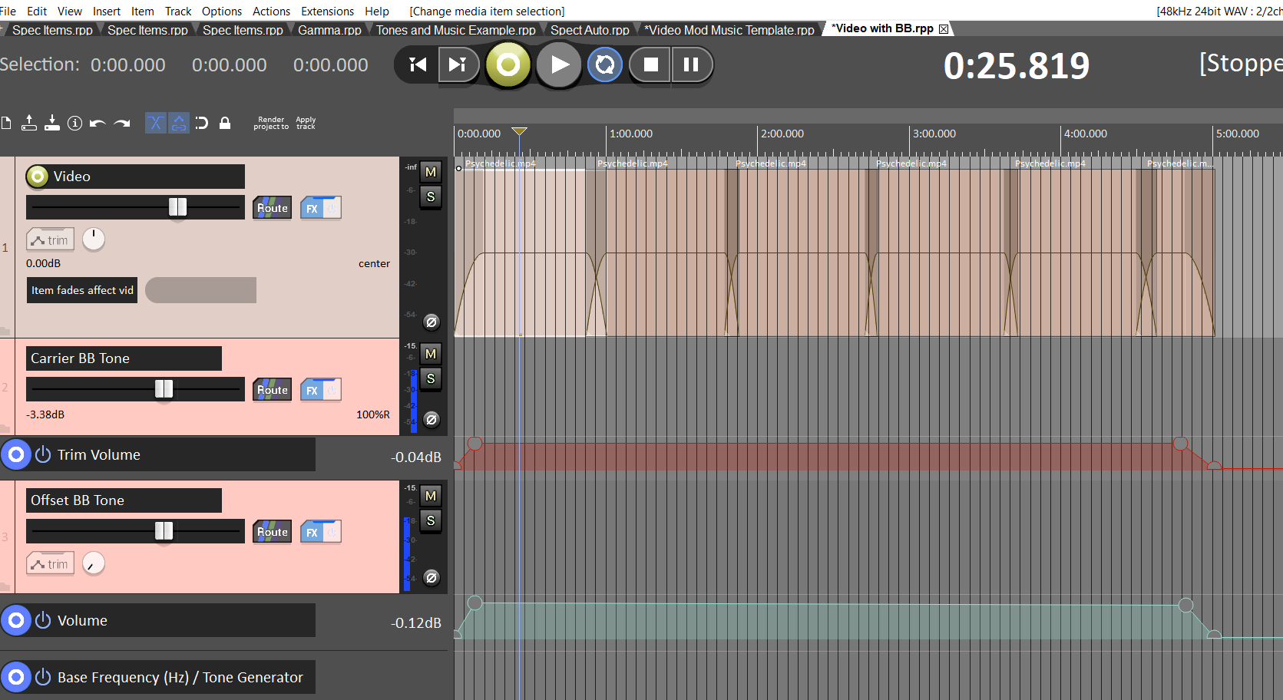This screenshot has width=1283, height=700.
Task: Click Route on the Carrier BB Tone track
Action: 272,390
